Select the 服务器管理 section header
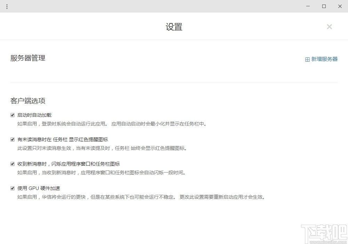 28,58
